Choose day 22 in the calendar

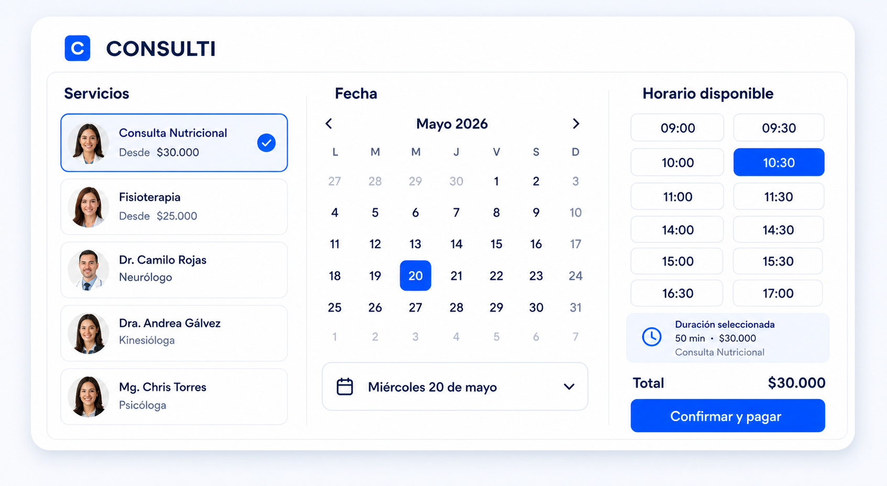tap(496, 276)
